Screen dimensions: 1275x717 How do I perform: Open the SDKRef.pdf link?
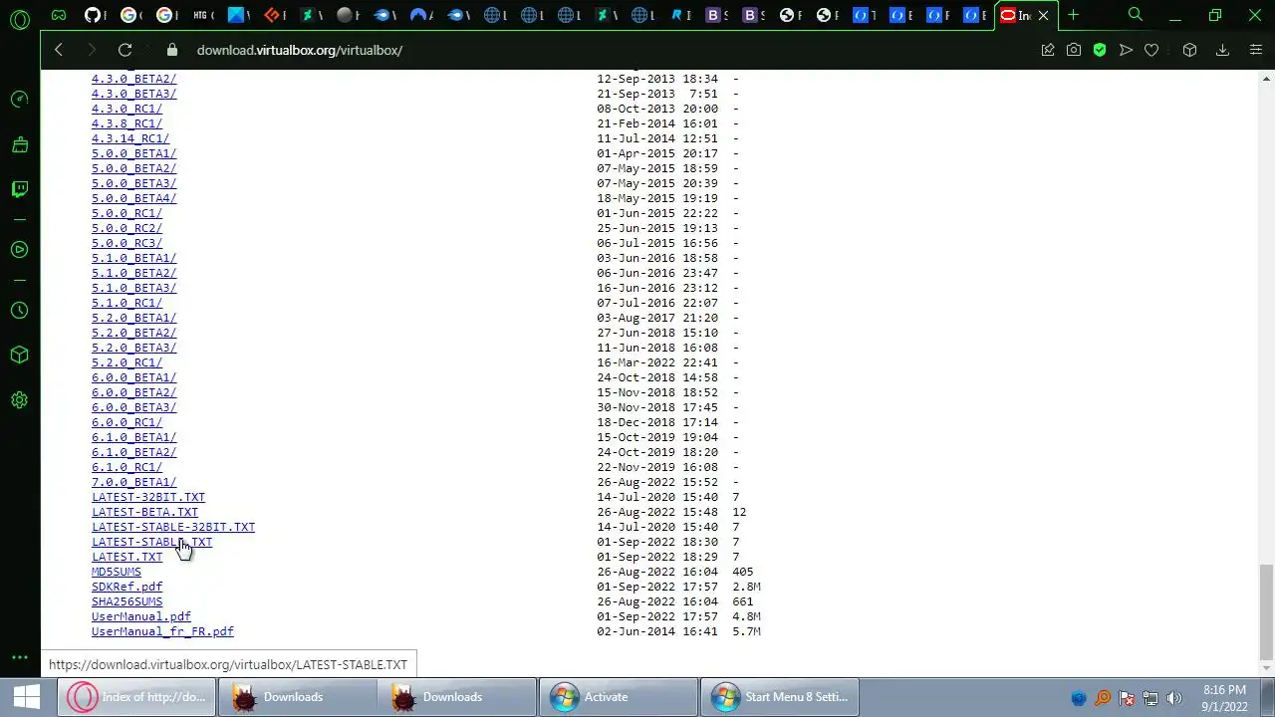click(127, 587)
